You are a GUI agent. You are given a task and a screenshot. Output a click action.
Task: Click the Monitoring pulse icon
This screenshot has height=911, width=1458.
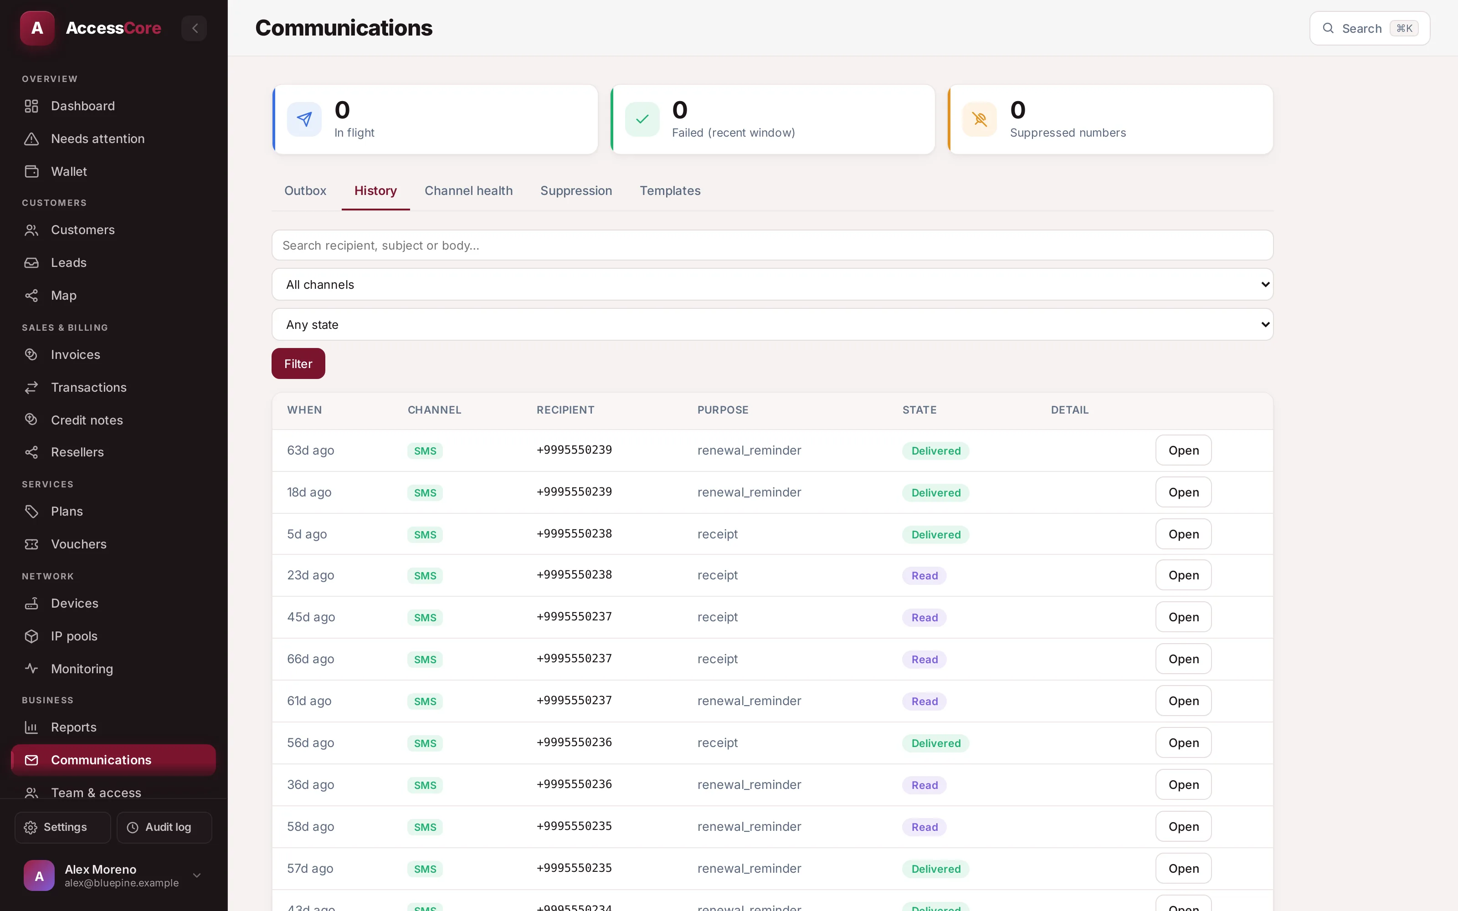pos(31,669)
